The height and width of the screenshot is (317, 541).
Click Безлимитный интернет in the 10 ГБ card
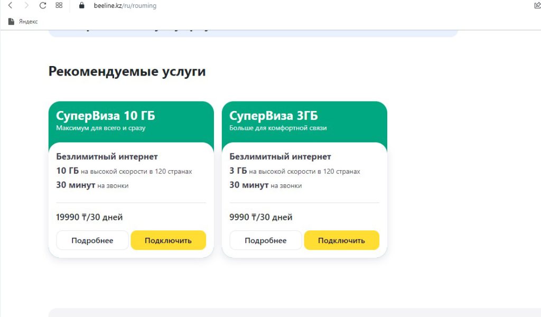[107, 156]
